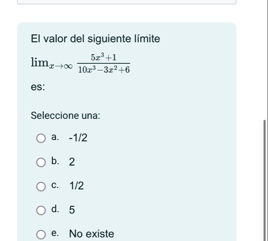Click the letter label "c."

tap(56, 186)
